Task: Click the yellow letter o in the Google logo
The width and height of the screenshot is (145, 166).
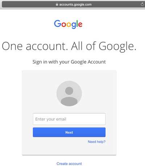Action: (x=69, y=25)
